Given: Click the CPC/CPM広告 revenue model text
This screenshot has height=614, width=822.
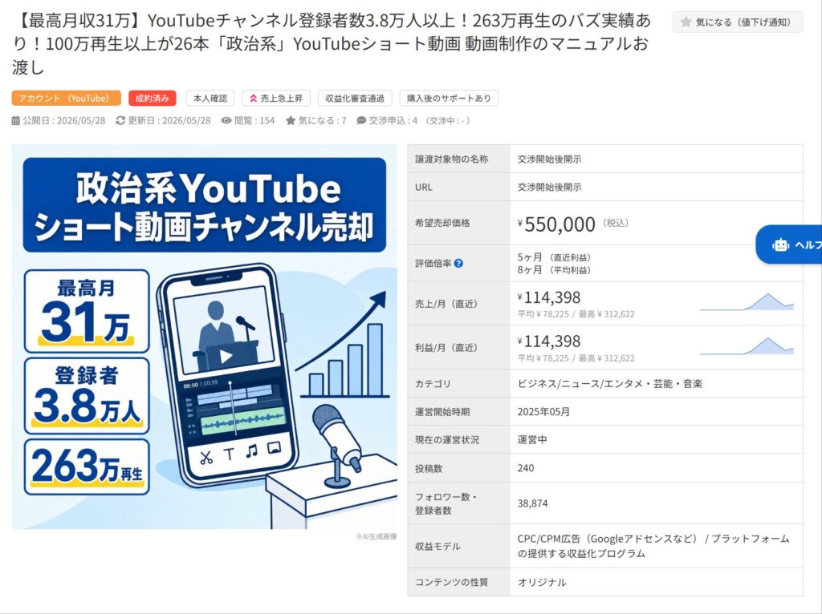Looking at the screenshot, I should click(653, 546).
